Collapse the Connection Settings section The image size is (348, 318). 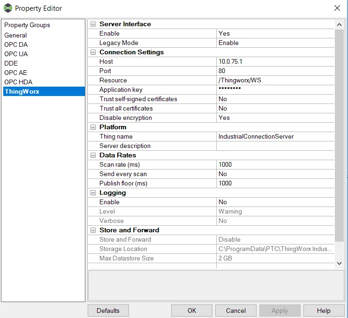pos(93,52)
